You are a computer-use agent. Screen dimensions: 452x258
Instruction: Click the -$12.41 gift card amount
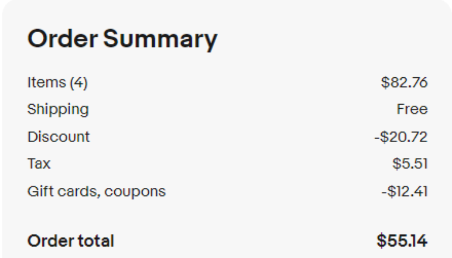[404, 191]
